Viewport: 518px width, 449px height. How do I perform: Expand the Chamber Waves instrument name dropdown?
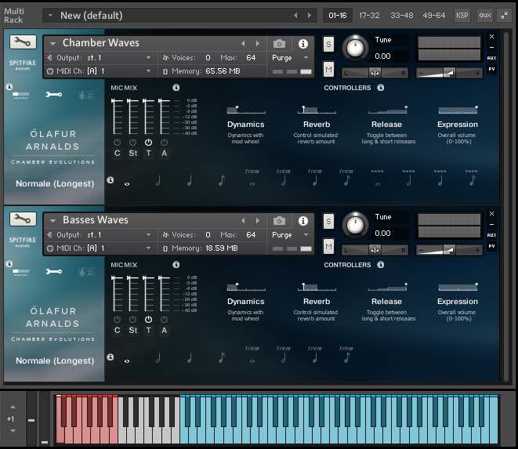(53, 43)
